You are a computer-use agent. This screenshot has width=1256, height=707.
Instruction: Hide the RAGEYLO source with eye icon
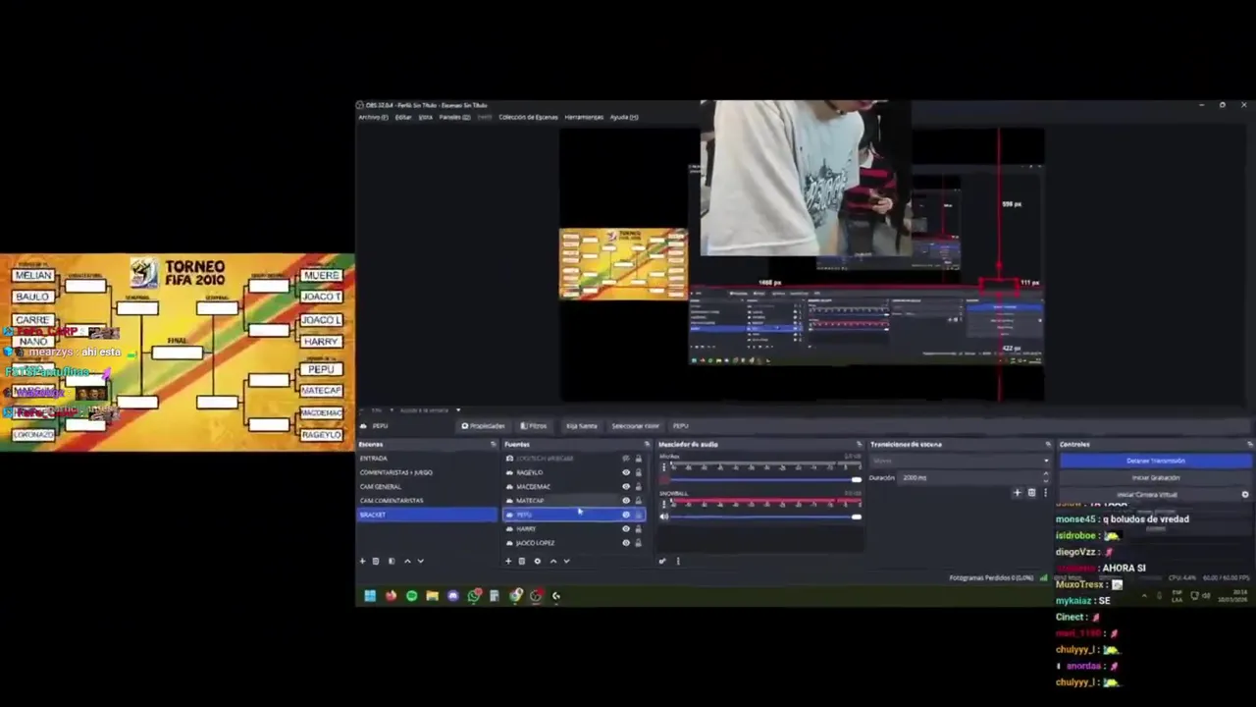(626, 472)
